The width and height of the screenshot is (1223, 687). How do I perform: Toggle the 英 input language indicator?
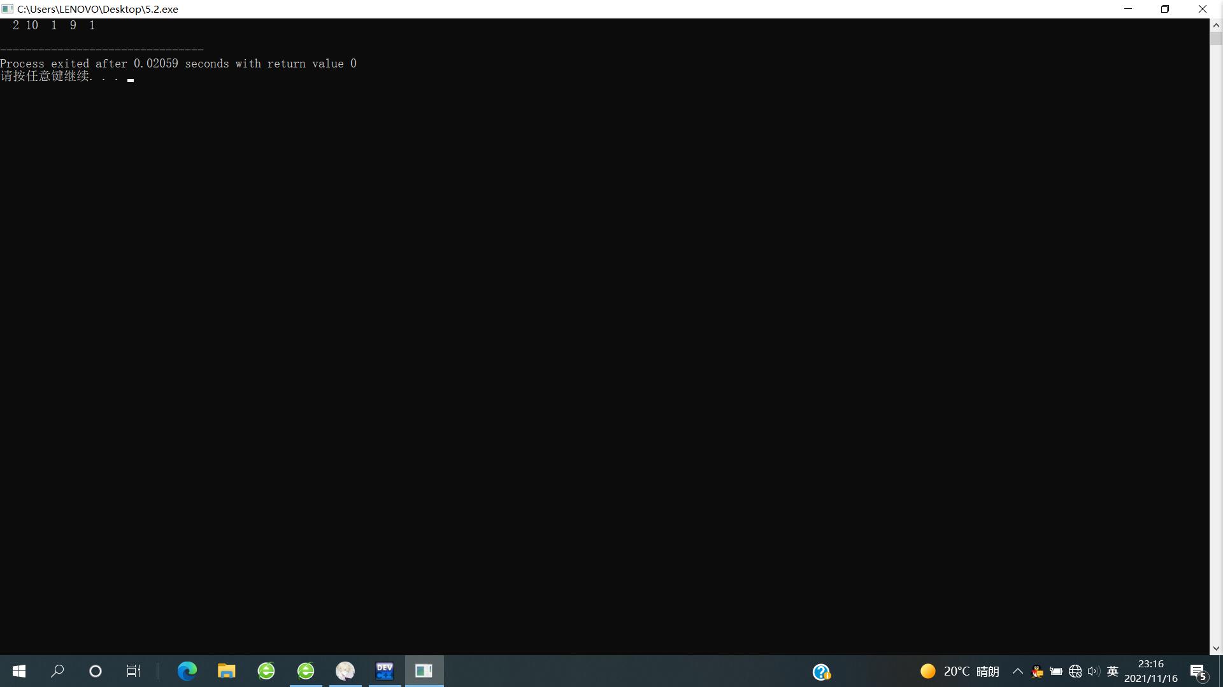point(1113,672)
